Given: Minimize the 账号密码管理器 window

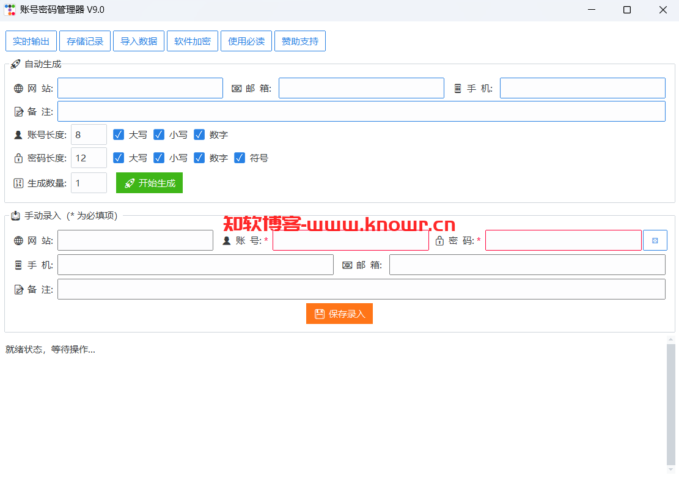Looking at the screenshot, I should [592, 10].
